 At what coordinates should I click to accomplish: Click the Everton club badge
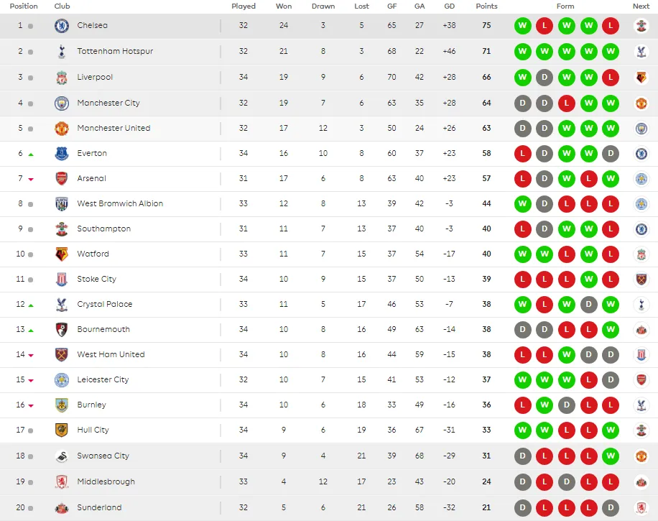click(x=62, y=153)
